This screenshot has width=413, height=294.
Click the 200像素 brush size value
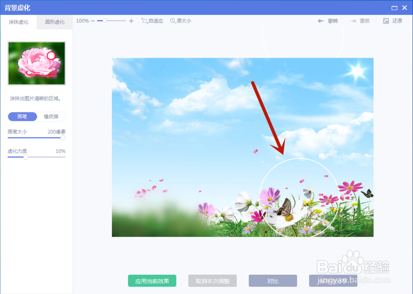click(56, 132)
